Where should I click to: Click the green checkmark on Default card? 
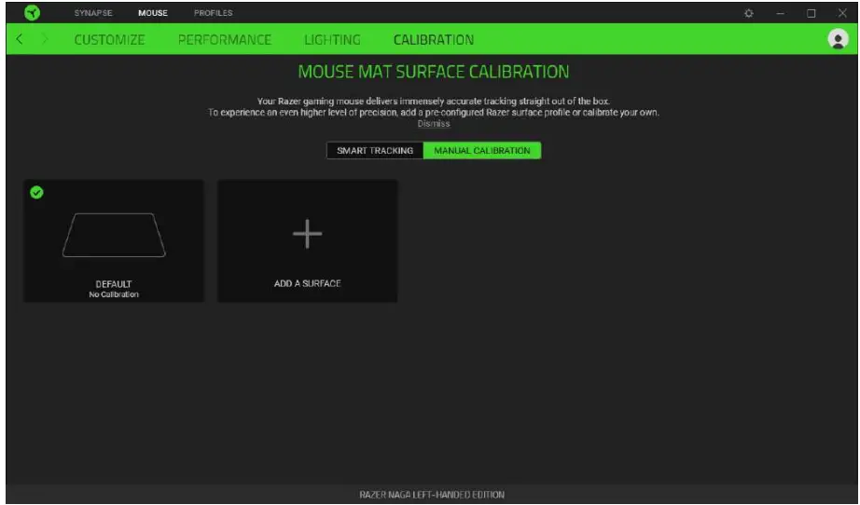(x=36, y=192)
